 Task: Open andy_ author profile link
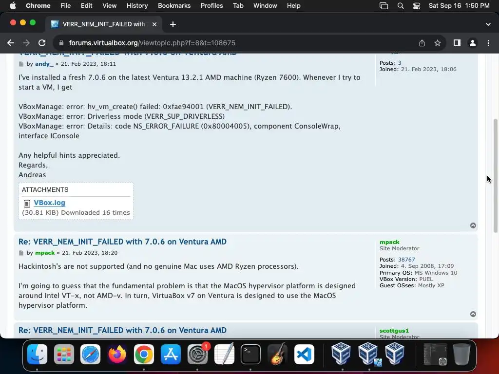click(x=44, y=64)
